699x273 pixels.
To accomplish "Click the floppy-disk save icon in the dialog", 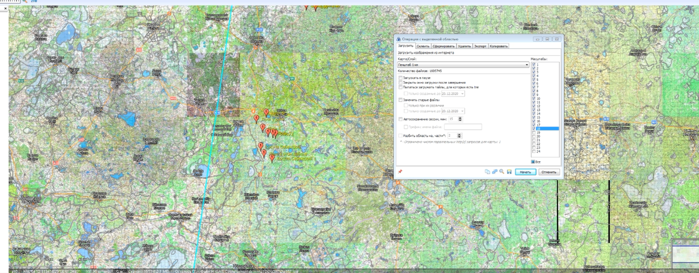I will point(509,172).
